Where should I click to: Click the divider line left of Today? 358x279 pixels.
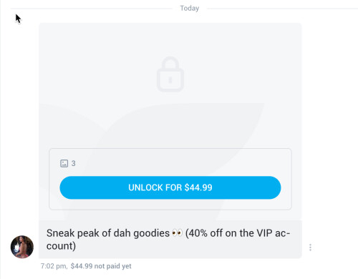pyautogui.click(x=91, y=9)
